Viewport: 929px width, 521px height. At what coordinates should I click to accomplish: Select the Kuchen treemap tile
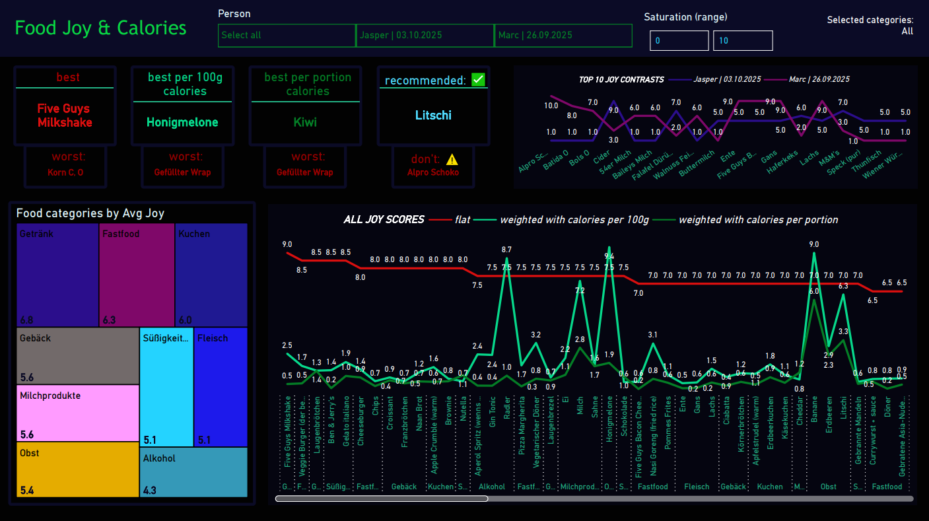[211, 275]
